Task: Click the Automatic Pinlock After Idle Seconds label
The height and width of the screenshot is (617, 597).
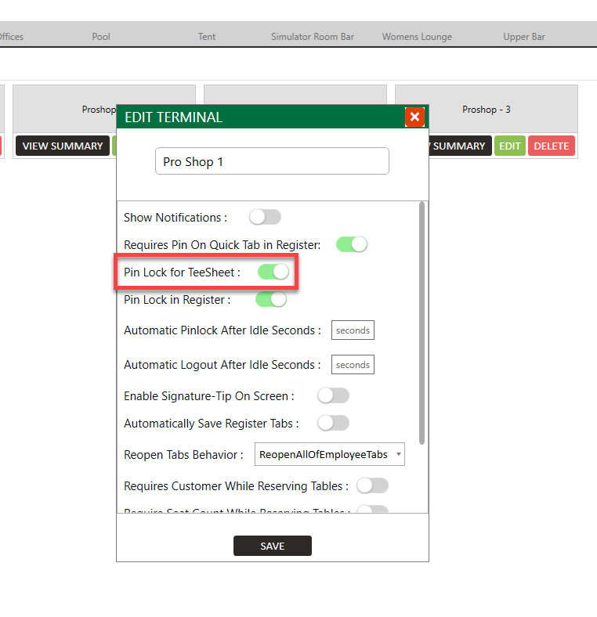Action: [x=223, y=330]
